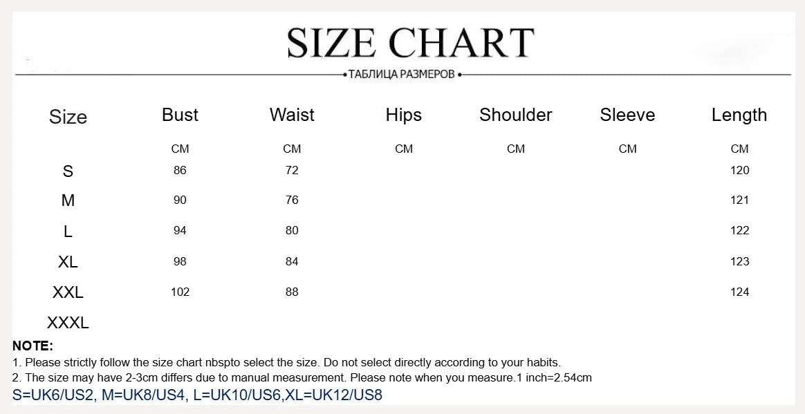Click the XXXL size row label
This screenshot has height=414, width=805.
[68, 323]
